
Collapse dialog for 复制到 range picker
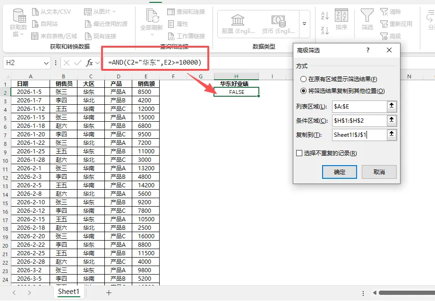pyautogui.click(x=392, y=134)
